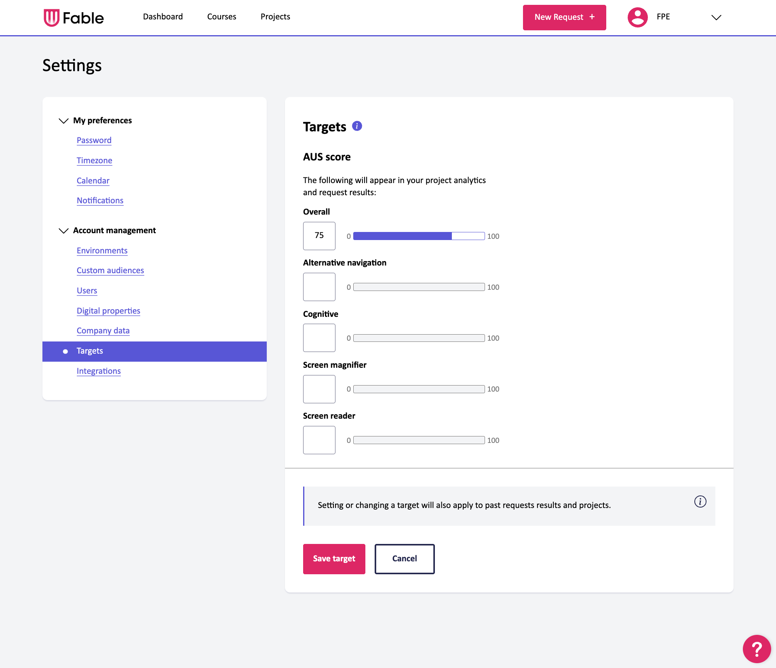The image size is (776, 668).
Task: Open the Targets info tooltip
Action: click(357, 126)
